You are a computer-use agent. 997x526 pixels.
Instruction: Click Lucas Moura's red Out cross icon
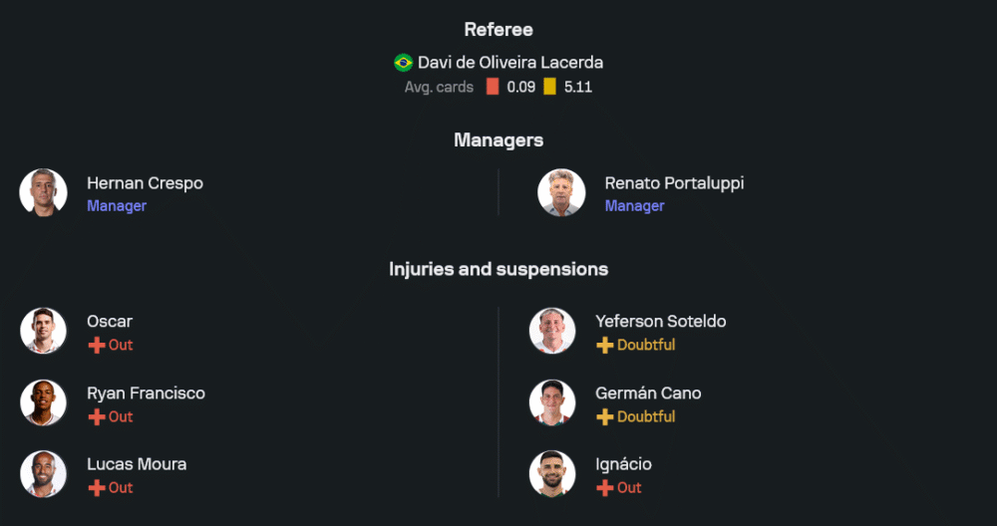[x=97, y=488]
